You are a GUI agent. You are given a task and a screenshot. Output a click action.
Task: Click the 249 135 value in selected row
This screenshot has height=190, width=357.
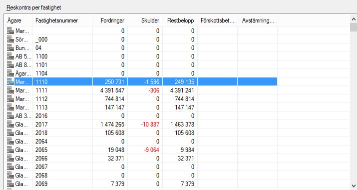pos(184,81)
